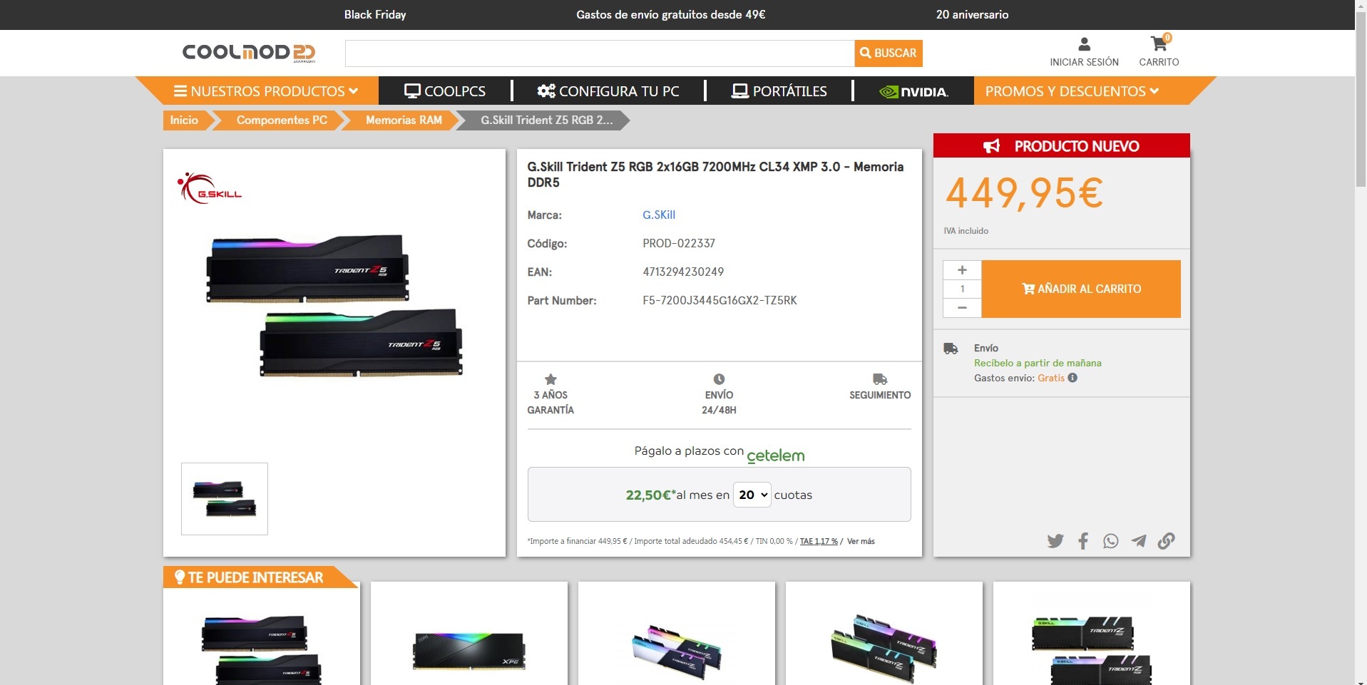Screen dimensions: 1367x685
Task: Share product on Facebook
Action: coord(1082,541)
